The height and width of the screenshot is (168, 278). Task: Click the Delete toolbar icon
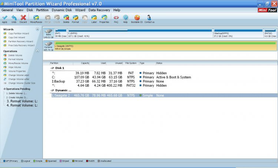click(x=66, y=19)
